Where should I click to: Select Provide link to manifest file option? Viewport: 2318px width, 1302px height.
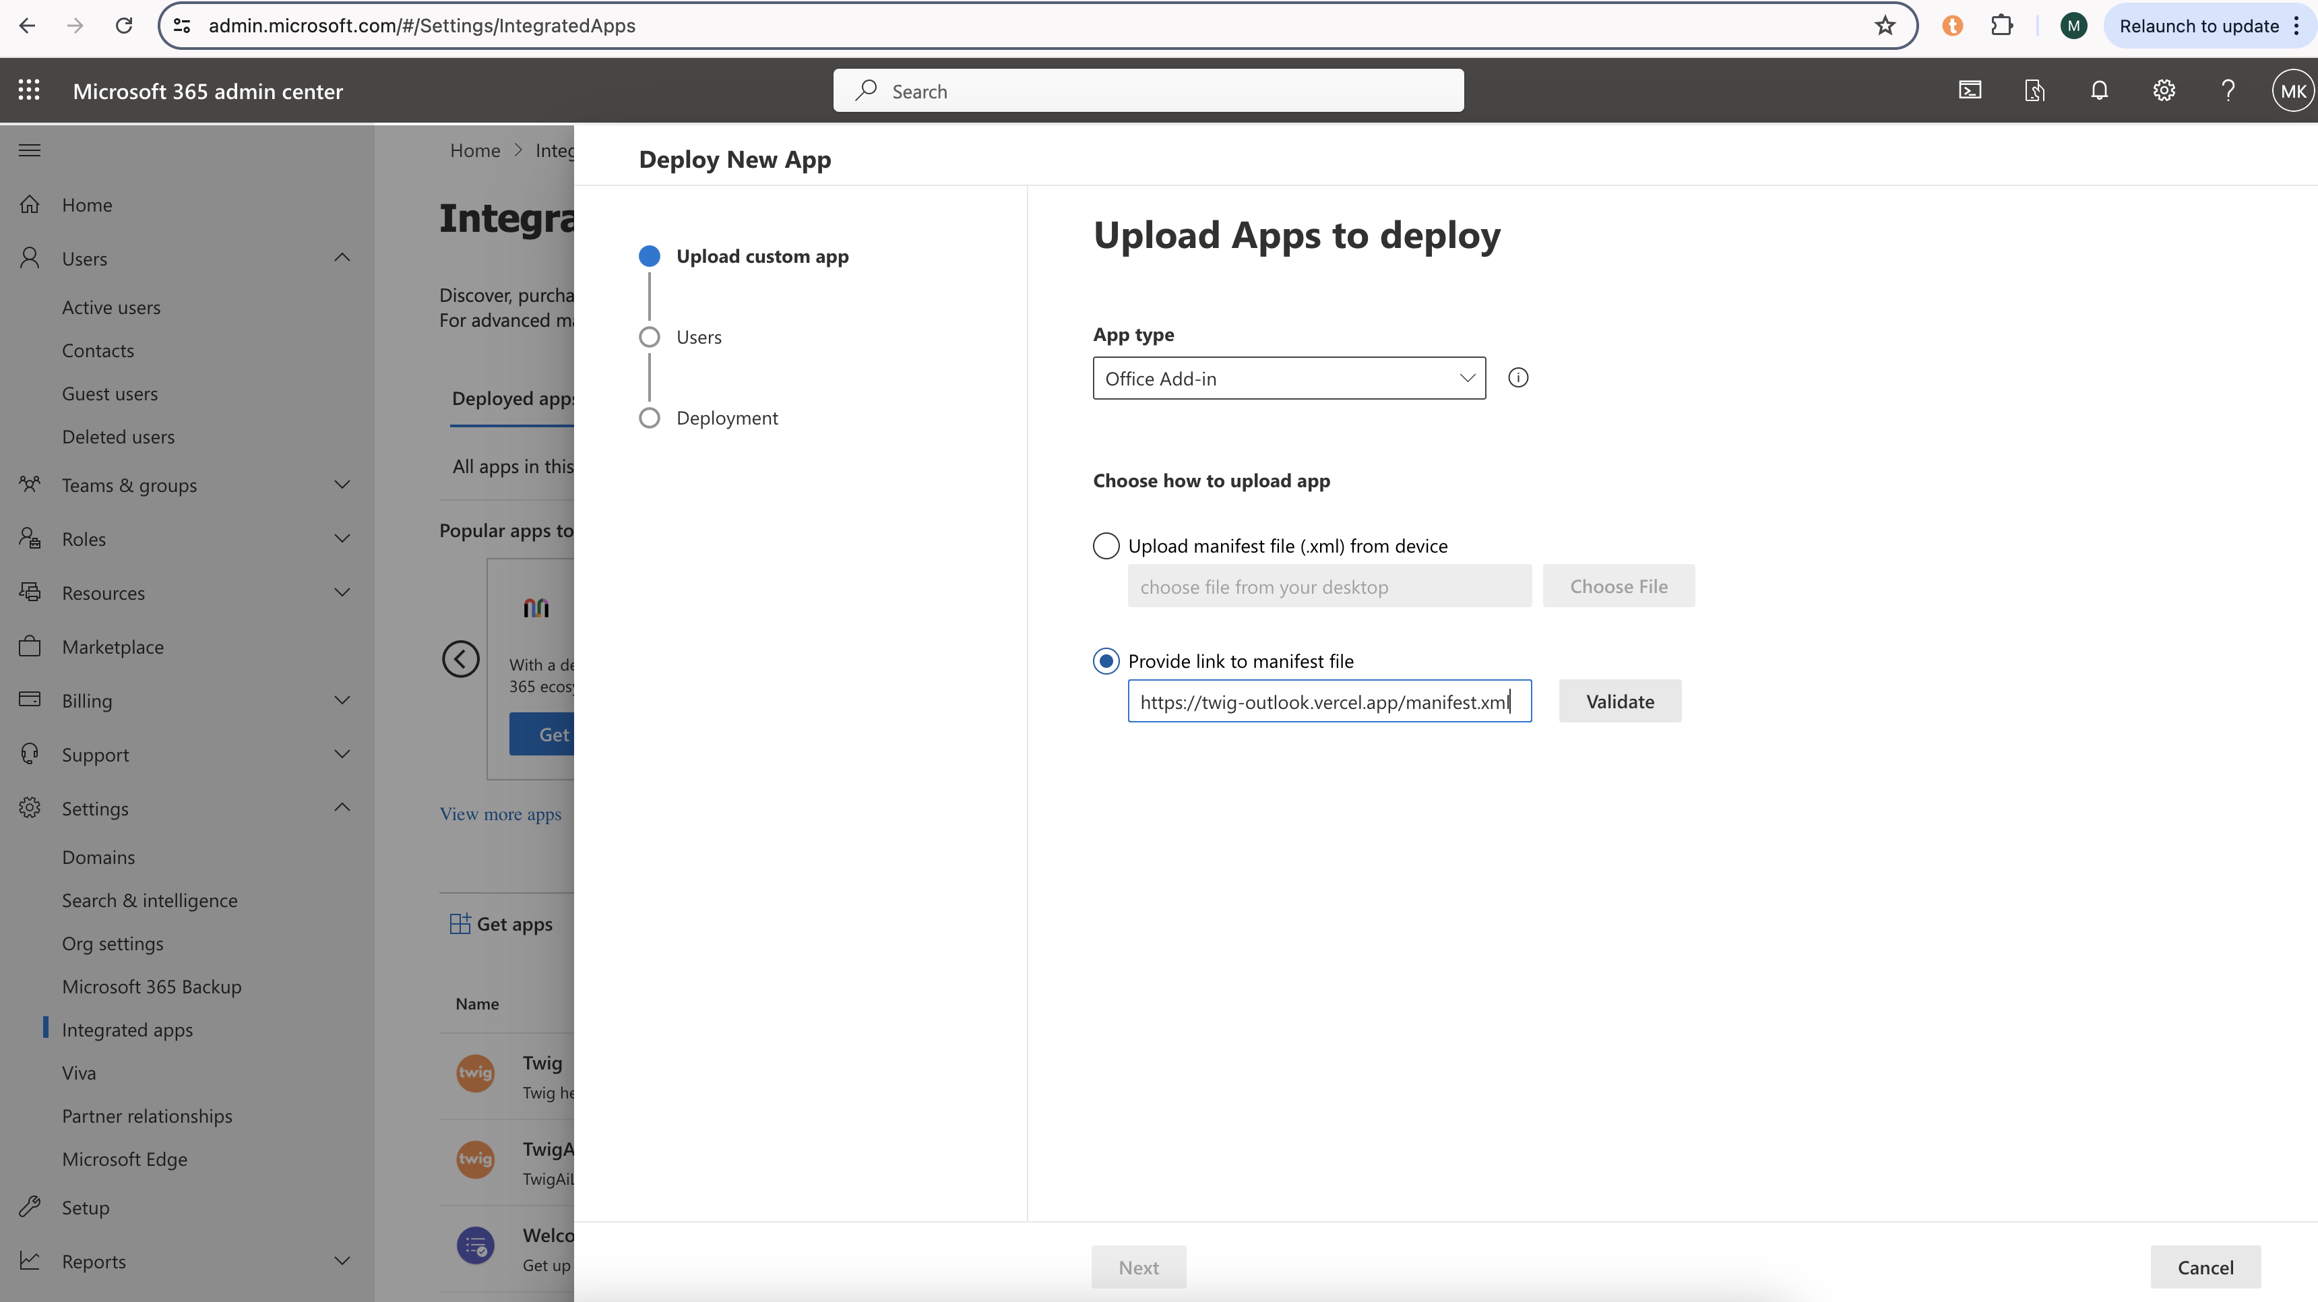[x=1106, y=661]
